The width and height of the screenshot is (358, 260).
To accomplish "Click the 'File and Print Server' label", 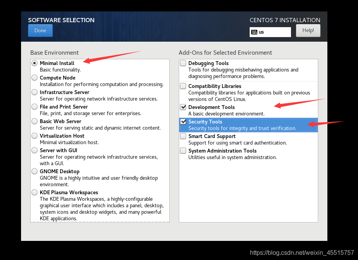I will point(64,107).
